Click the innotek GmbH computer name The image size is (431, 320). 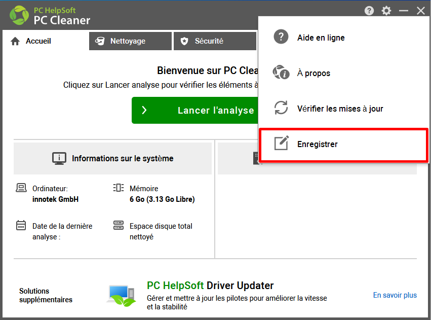55,199
